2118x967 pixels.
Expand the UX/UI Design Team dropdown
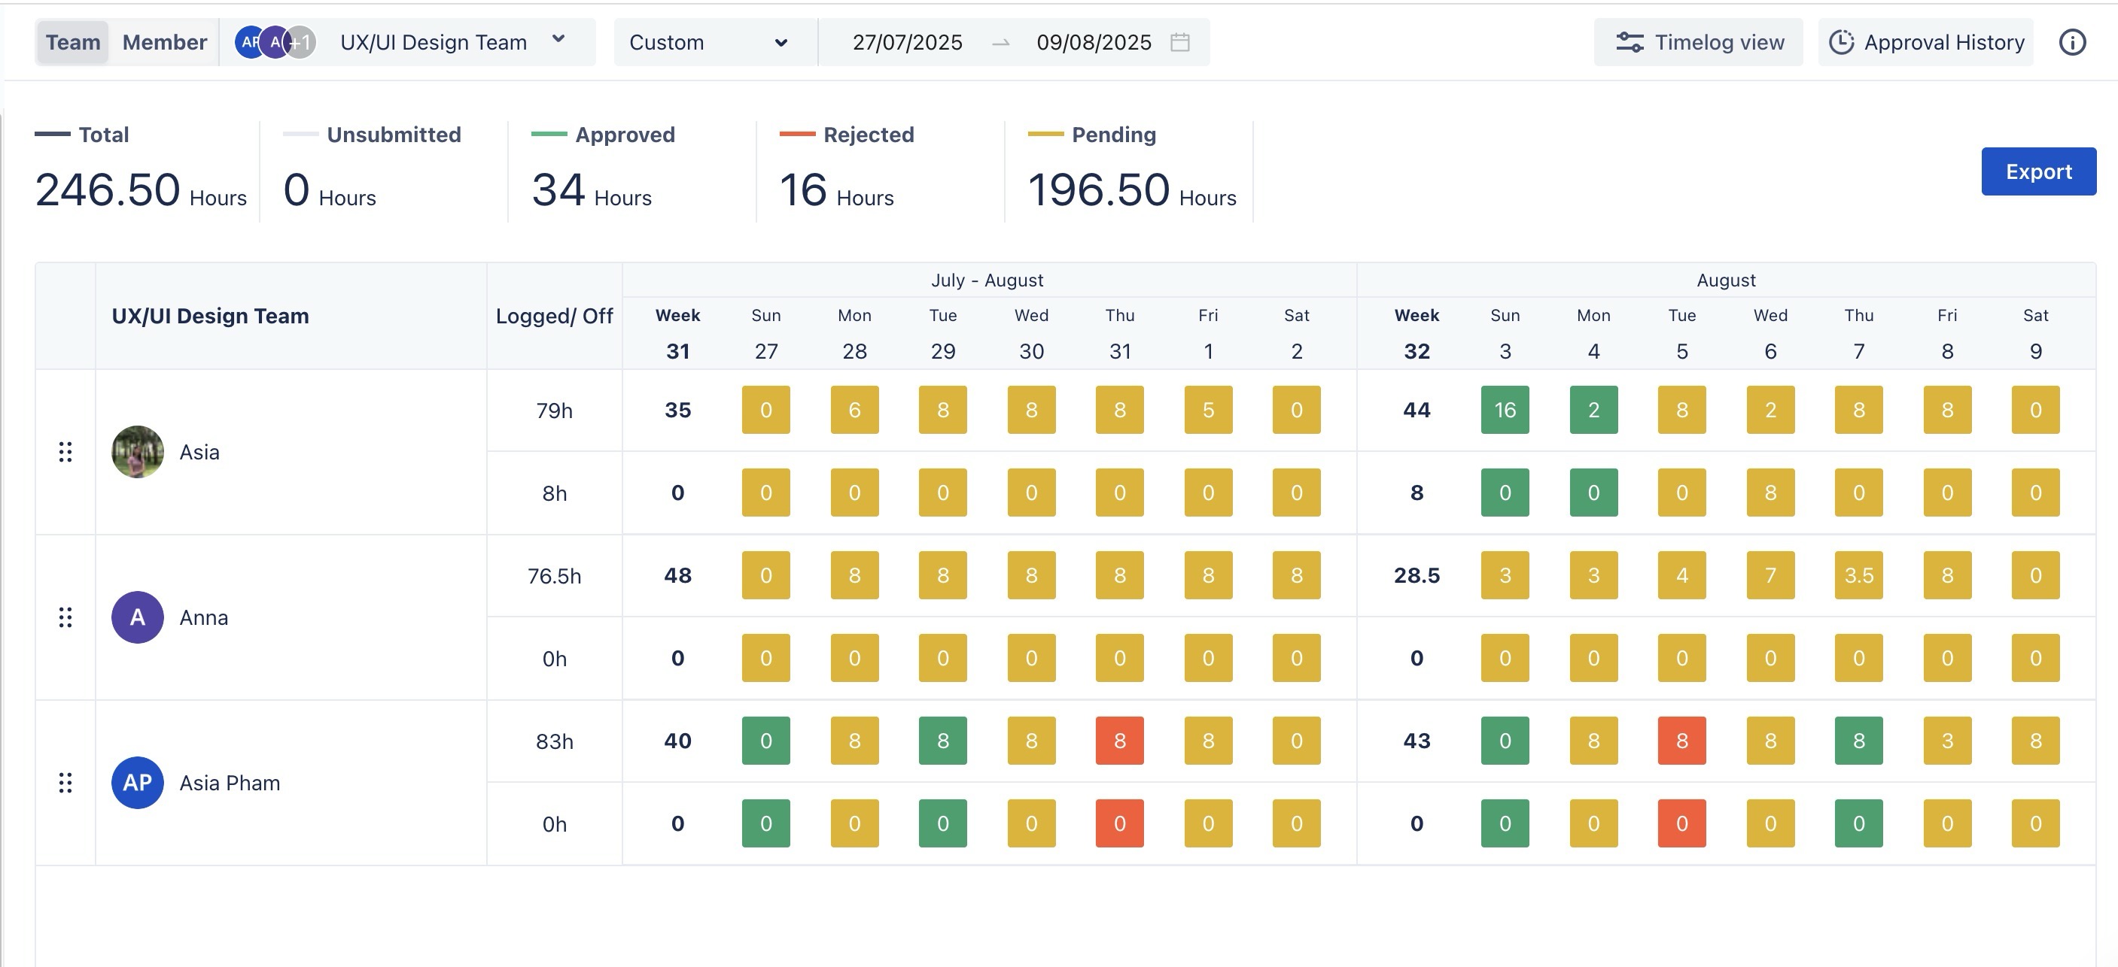[x=558, y=39]
